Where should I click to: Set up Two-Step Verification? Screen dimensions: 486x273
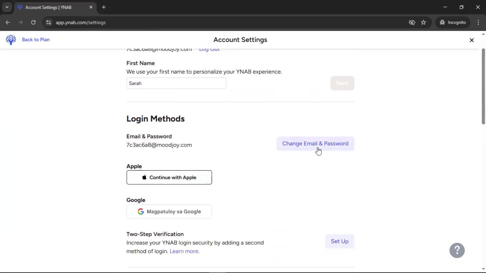[339, 241]
